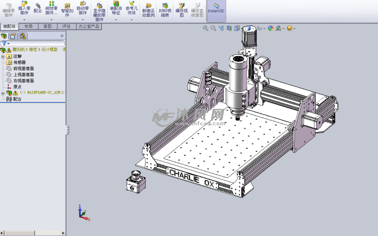This screenshot has width=378, height=236.
Task: Open Assembly Features dropdown arrow
Action: coord(116,20)
